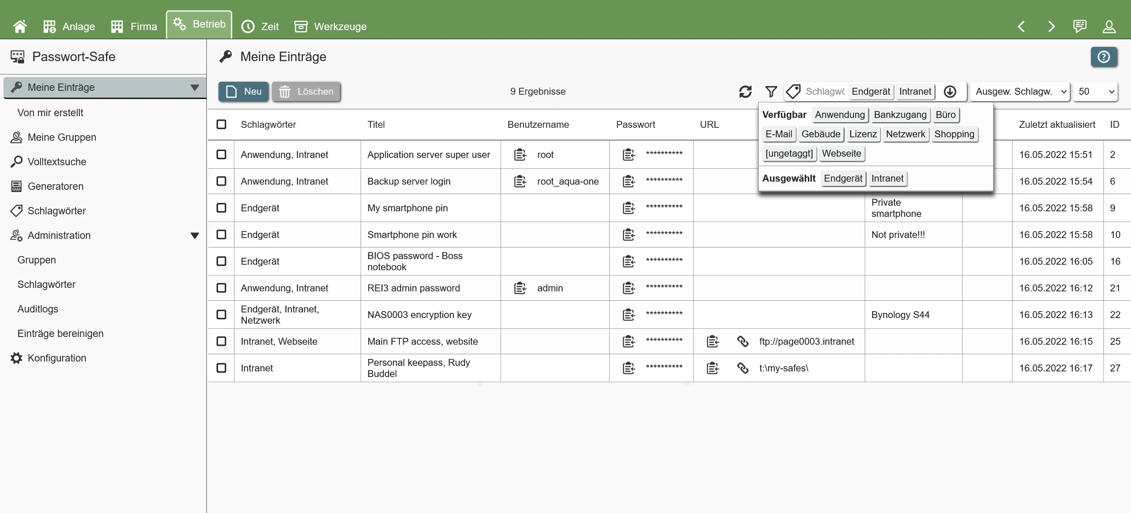Open help using the question mark icon
Viewport: 1131px width, 513px height.
tap(1104, 57)
